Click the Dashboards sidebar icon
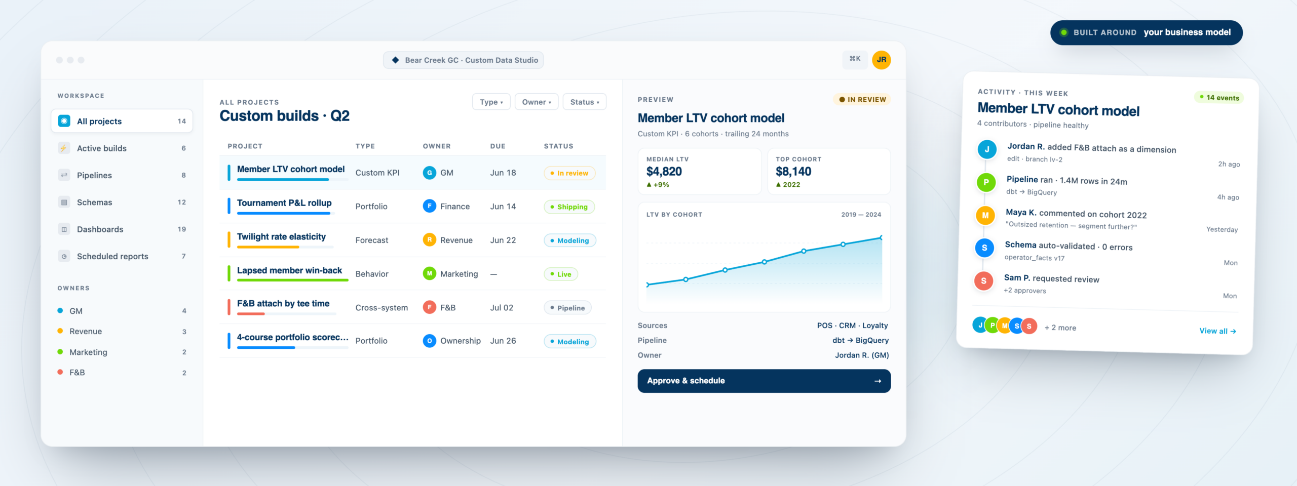Viewport: 1297px width, 486px height. click(x=64, y=229)
